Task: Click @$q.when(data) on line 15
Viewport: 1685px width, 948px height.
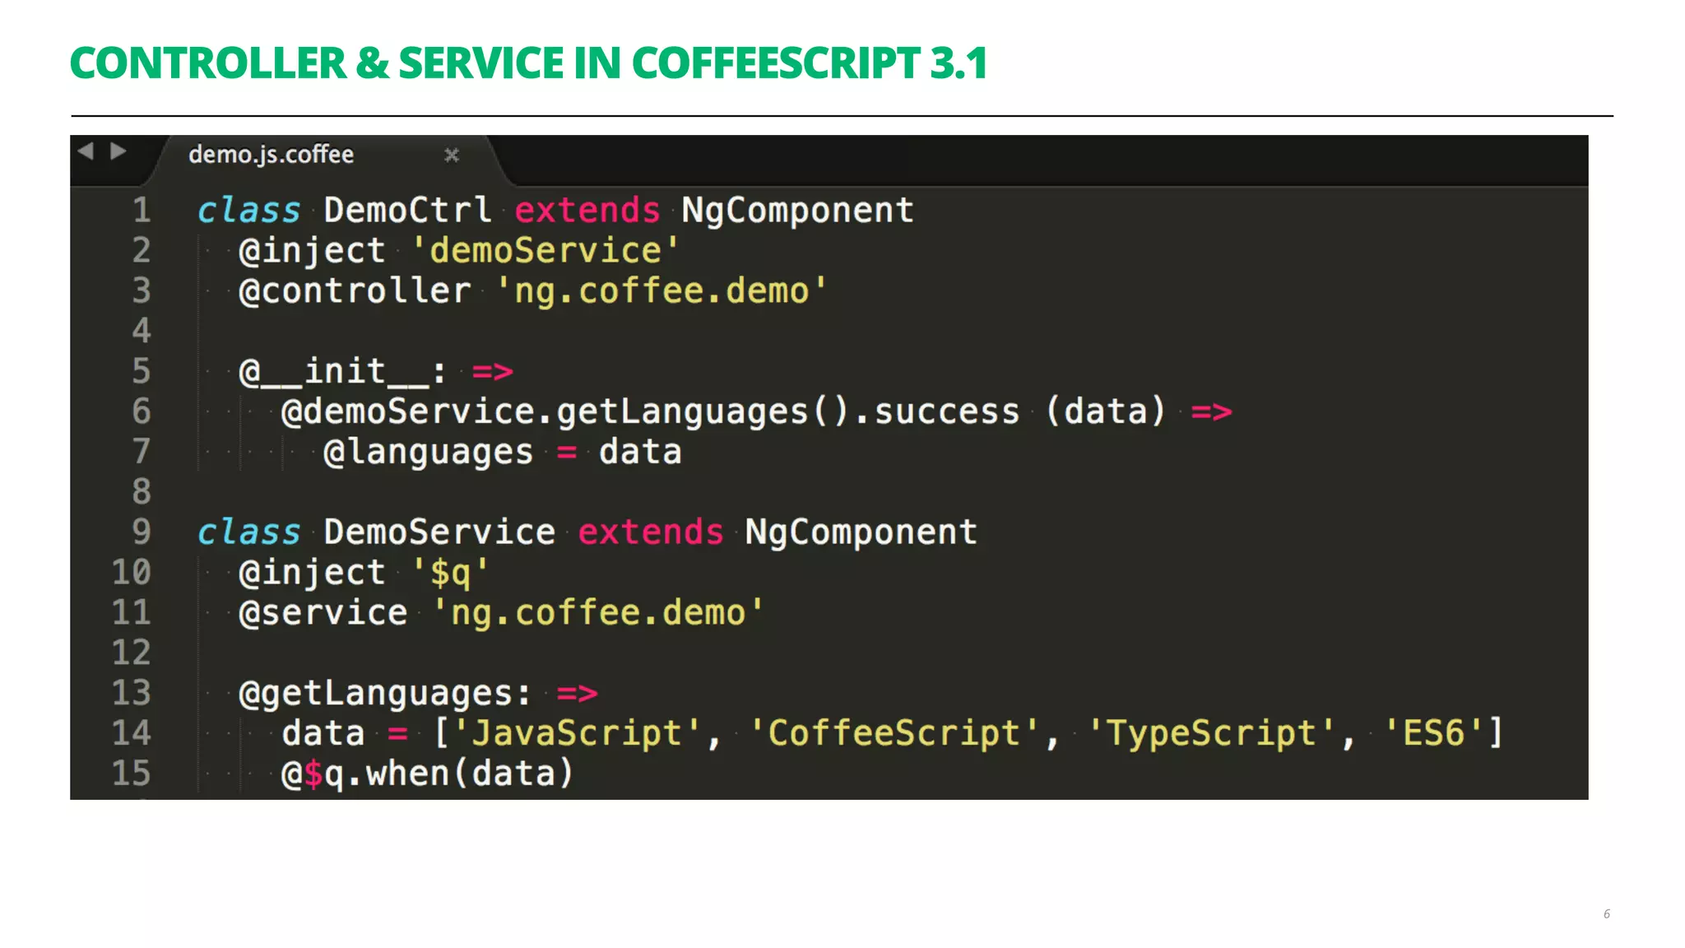Action: point(427,774)
